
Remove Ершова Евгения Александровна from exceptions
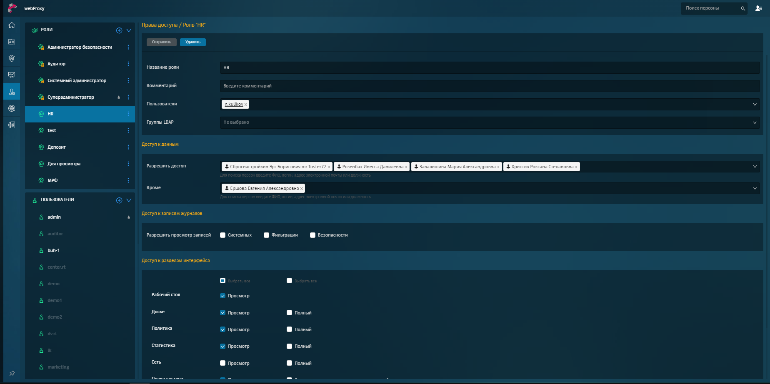(302, 189)
